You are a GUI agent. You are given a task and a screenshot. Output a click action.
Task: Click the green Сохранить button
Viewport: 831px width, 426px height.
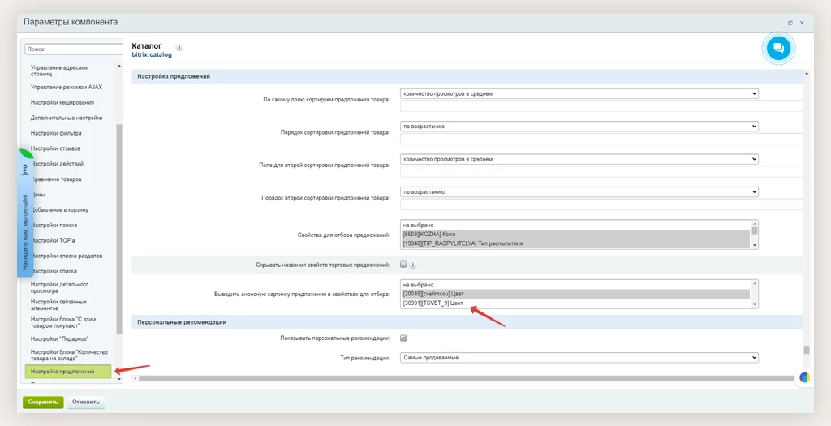coord(42,402)
